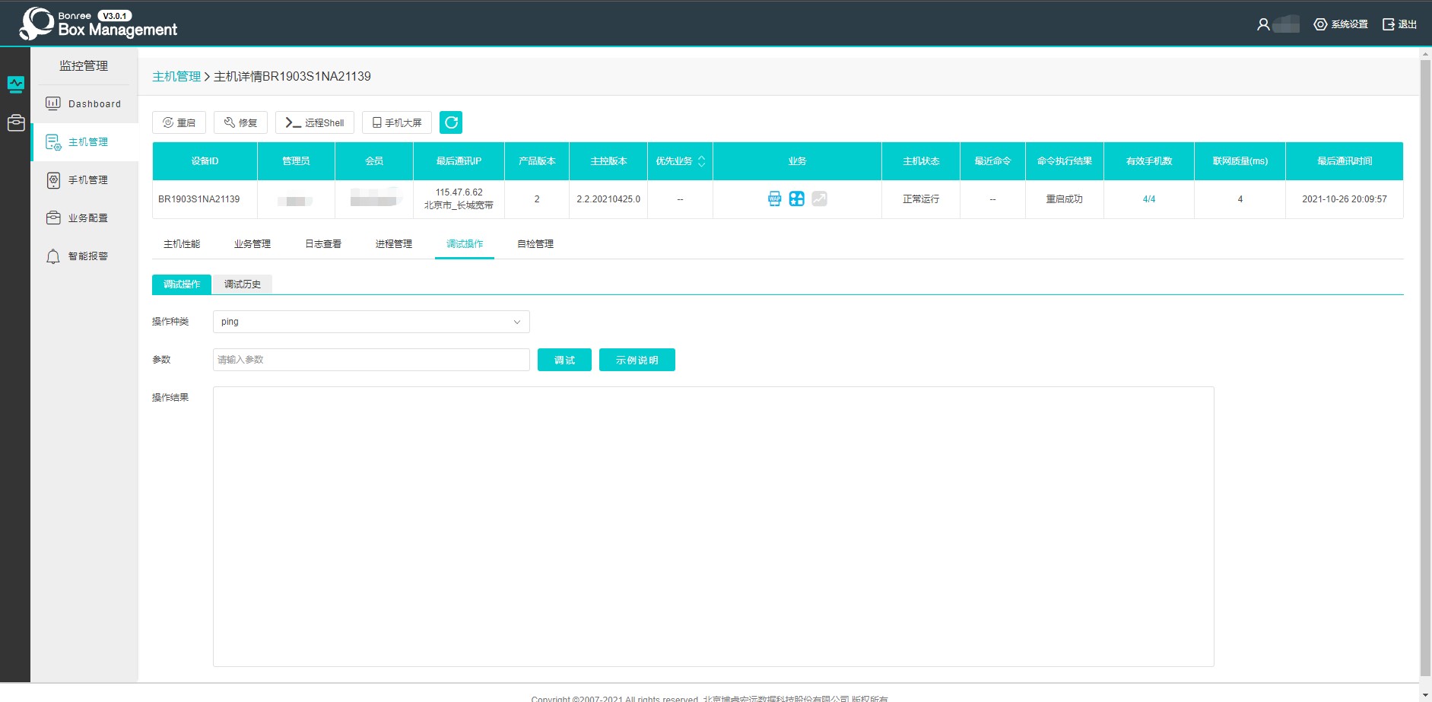Click the 示例说明 button
This screenshot has height=702, width=1432.
pos(637,360)
